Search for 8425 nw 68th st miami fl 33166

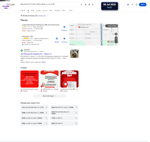point(34,118)
